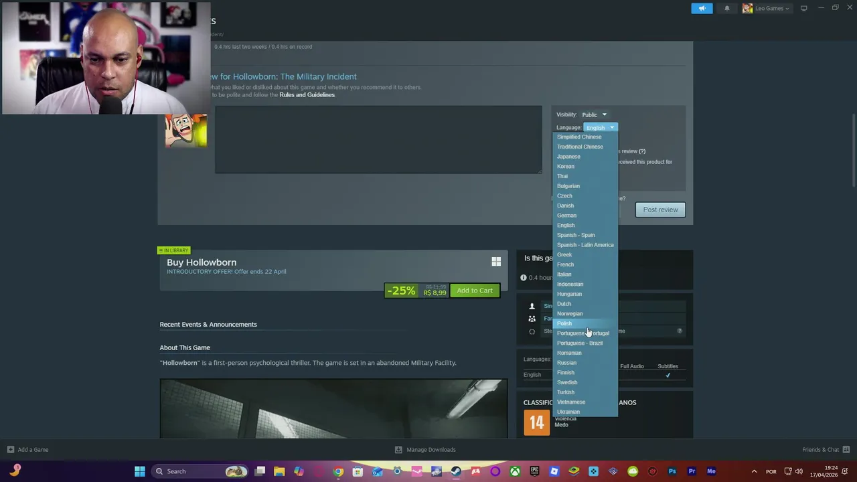Click into the review text area
Screen dimensions: 857x482
click(378, 139)
